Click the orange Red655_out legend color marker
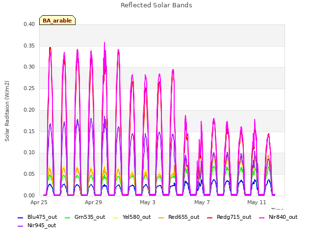 161,217
